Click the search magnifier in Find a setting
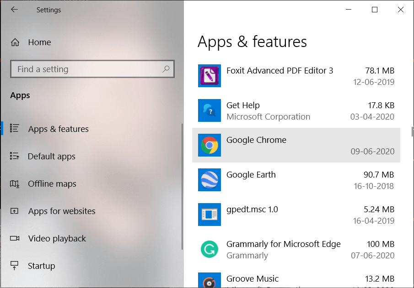Viewport: 414px width, 288px height. (x=166, y=68)
